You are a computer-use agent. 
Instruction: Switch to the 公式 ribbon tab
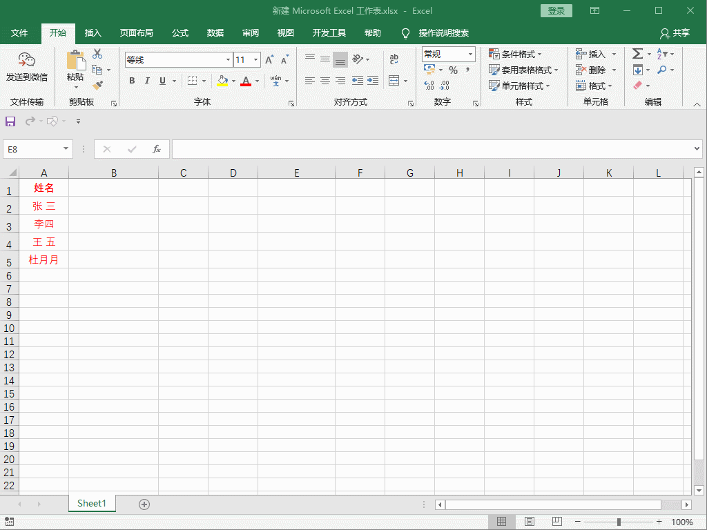(x=180, y=33)
